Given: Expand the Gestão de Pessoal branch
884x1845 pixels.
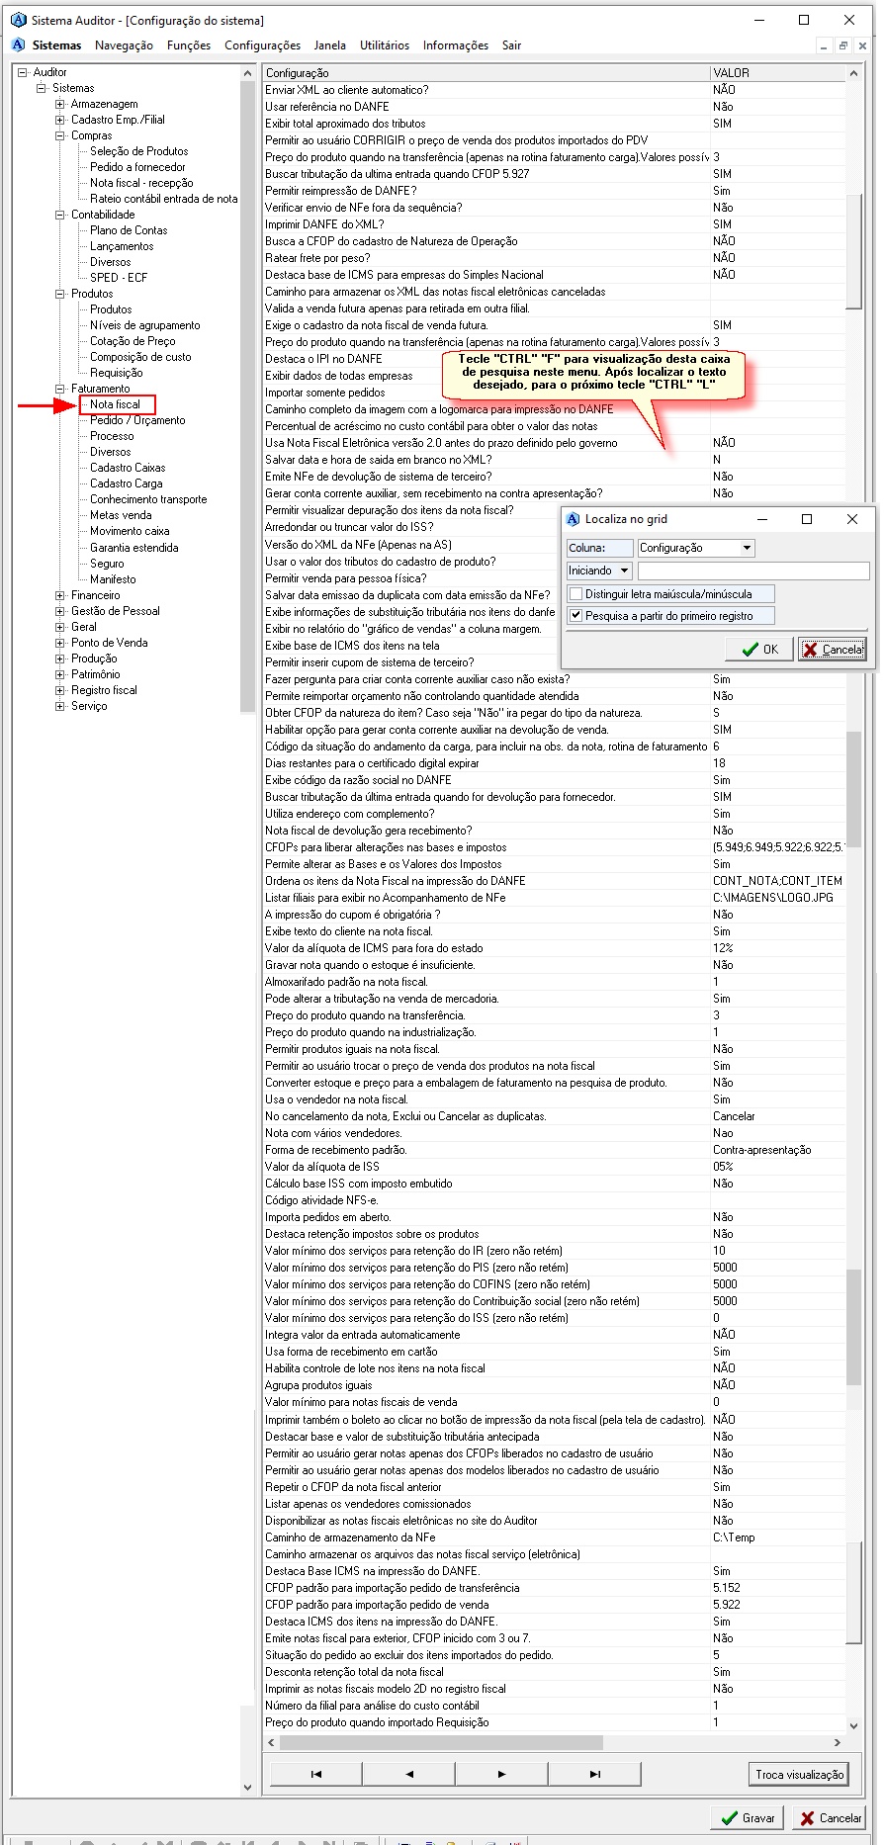Looking at the screenshot, I should click(60, 611).
